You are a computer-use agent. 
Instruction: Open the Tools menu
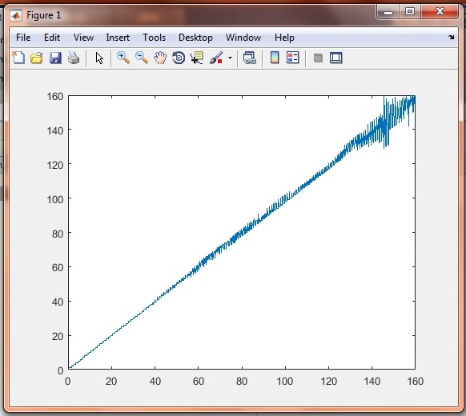[x=154, y=38]
